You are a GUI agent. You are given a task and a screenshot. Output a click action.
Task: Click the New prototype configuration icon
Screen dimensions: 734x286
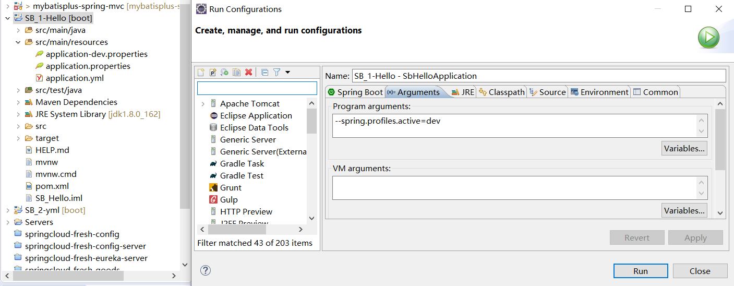coord(213,72)
